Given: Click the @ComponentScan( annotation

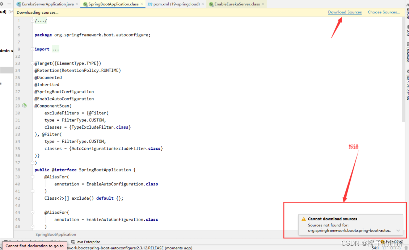Looking at the screenshot, I should point(53,106).
